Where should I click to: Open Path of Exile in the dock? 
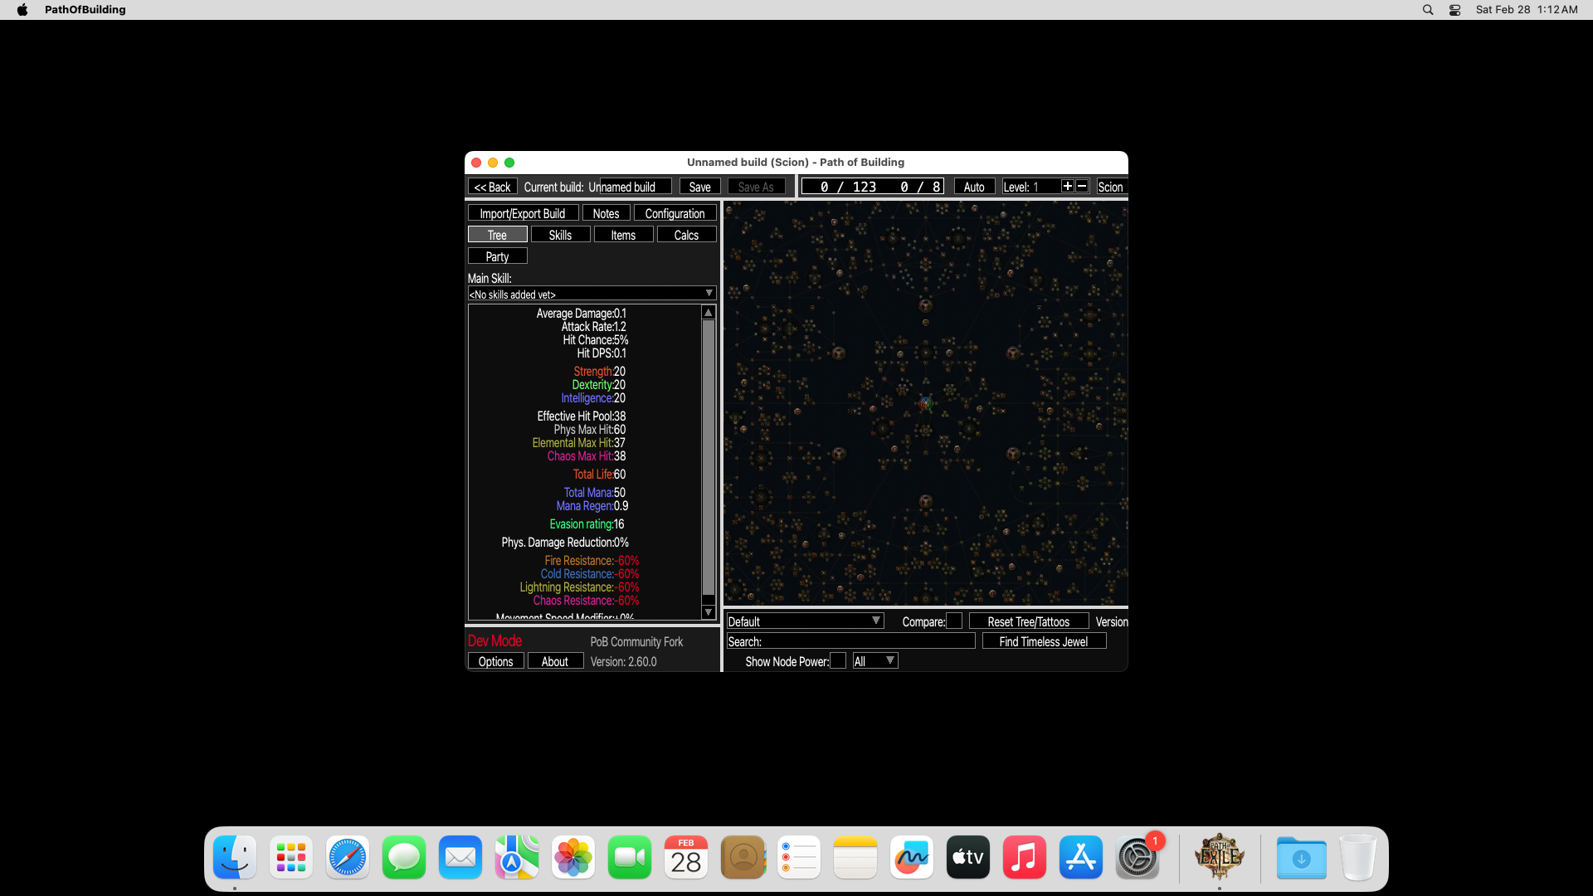1219,858
